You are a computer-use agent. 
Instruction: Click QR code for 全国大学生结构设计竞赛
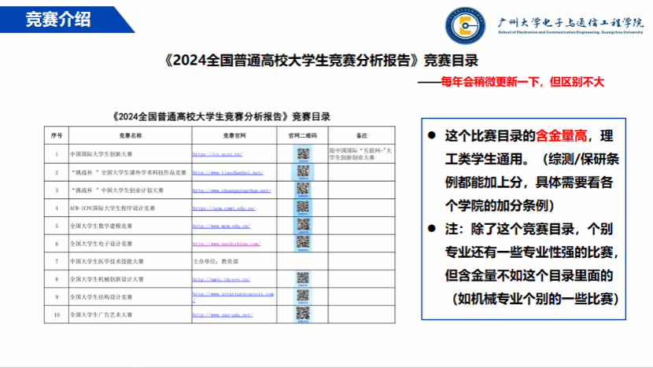click(x=303, y=296)
